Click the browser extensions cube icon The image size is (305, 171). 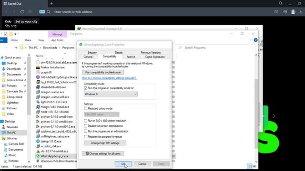(285, 12)
